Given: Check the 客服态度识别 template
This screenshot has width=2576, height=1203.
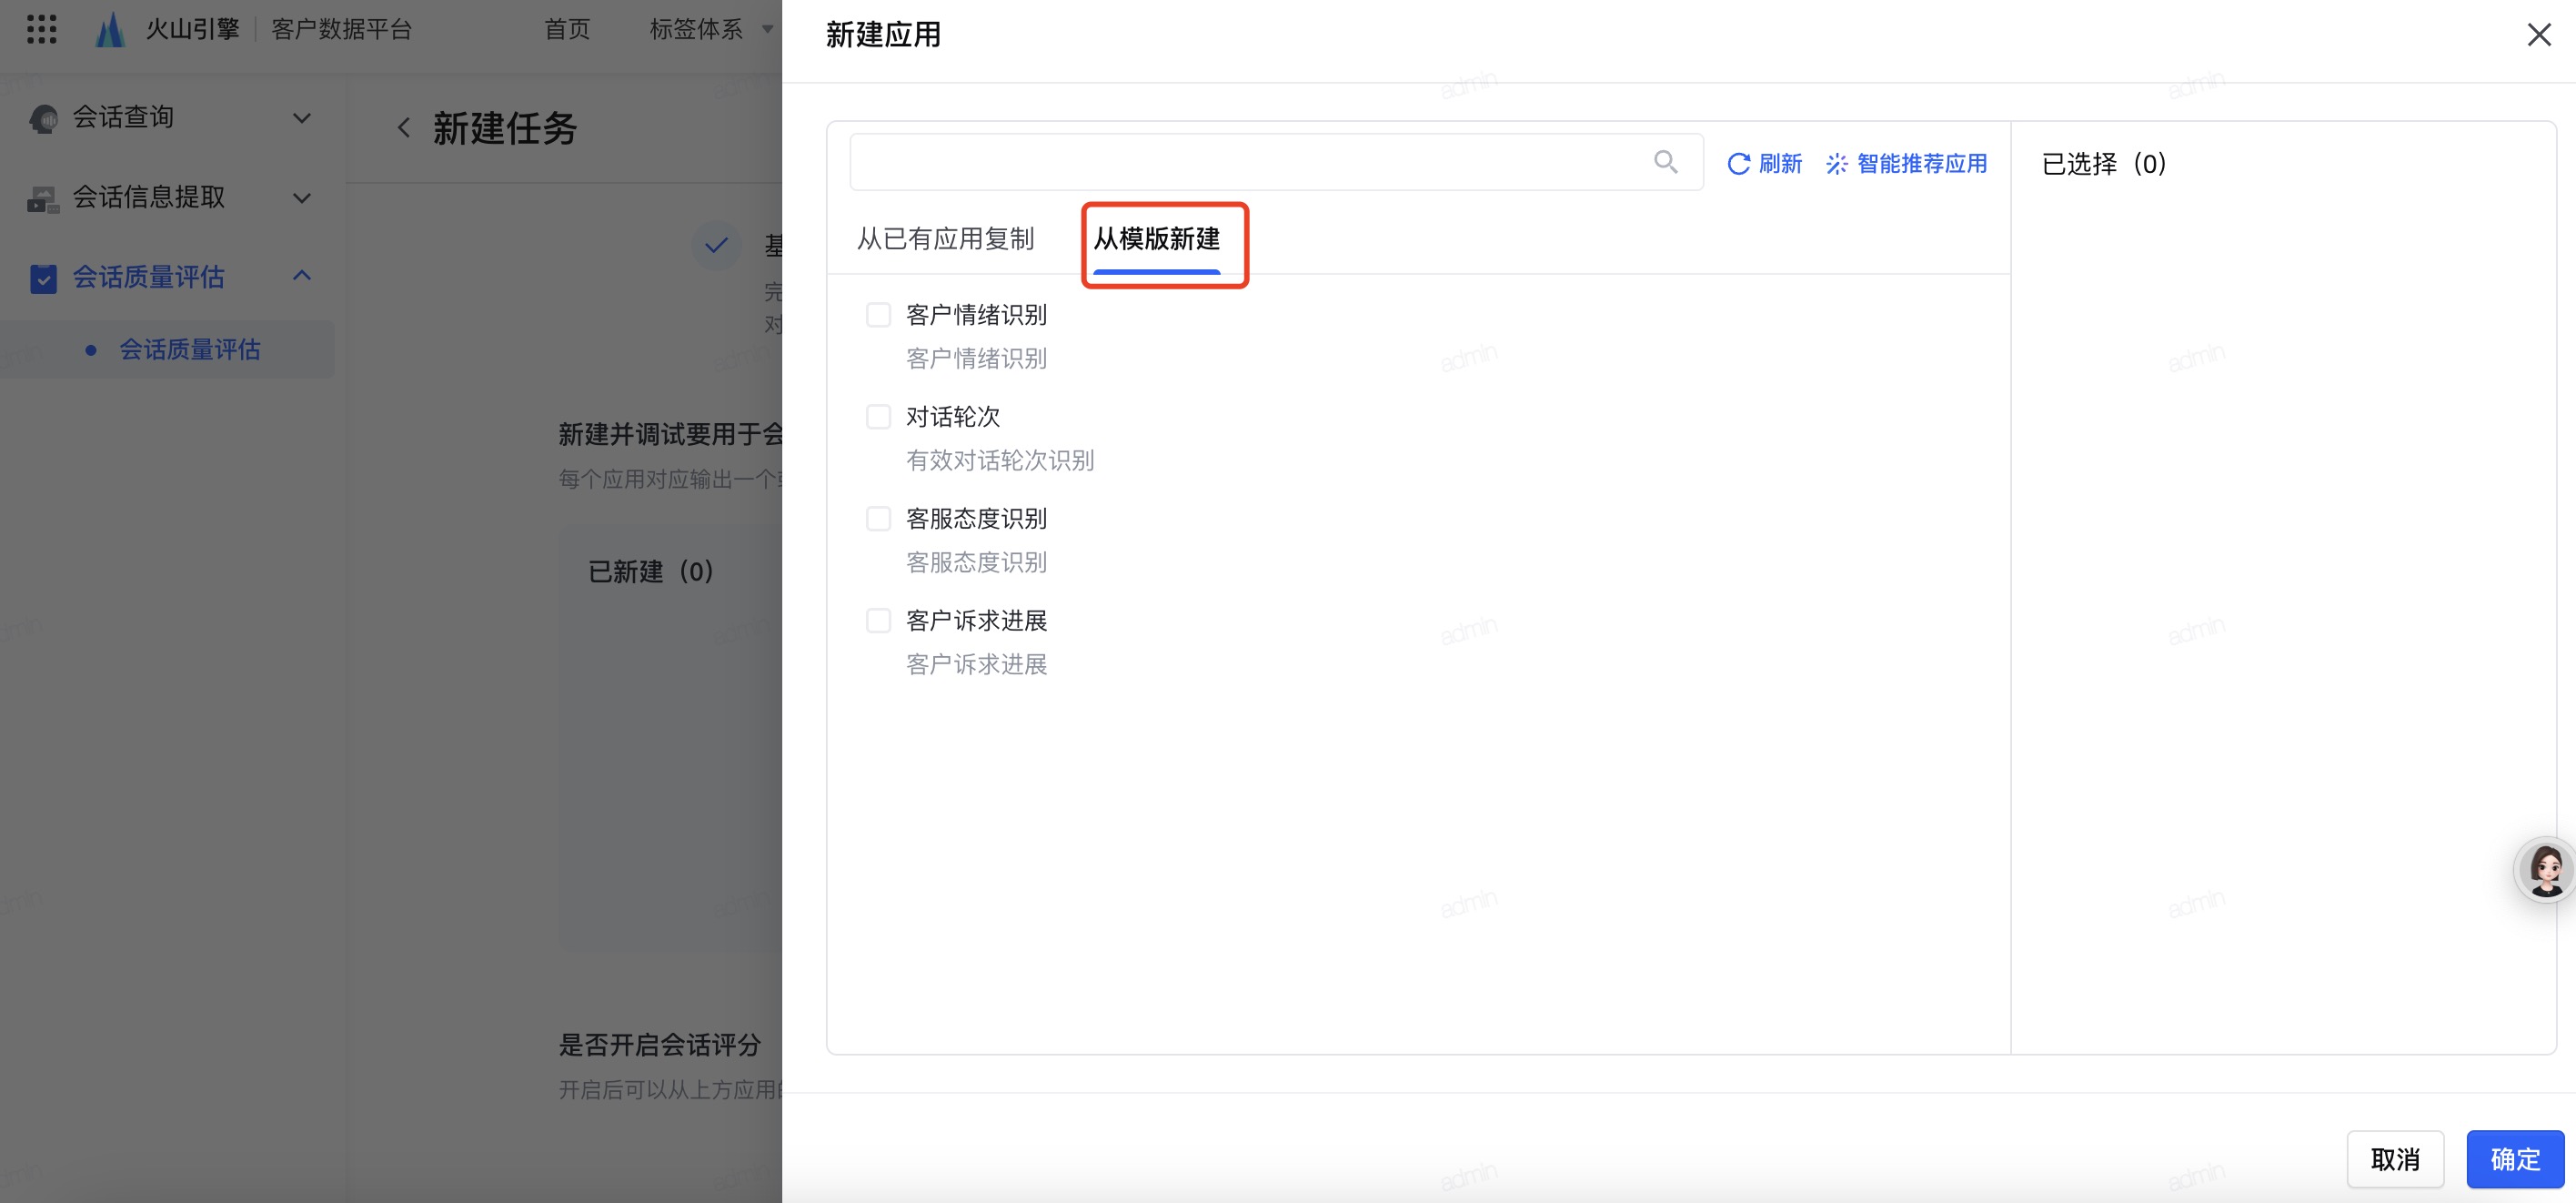Looking at the screenshot, I should tap(878, 519).
